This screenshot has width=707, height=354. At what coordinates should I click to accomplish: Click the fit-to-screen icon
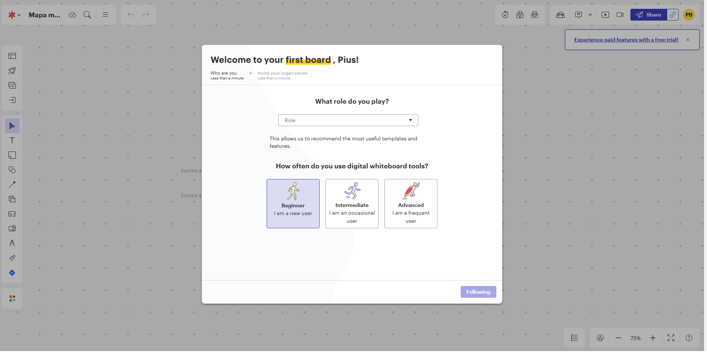pos(671,338)
